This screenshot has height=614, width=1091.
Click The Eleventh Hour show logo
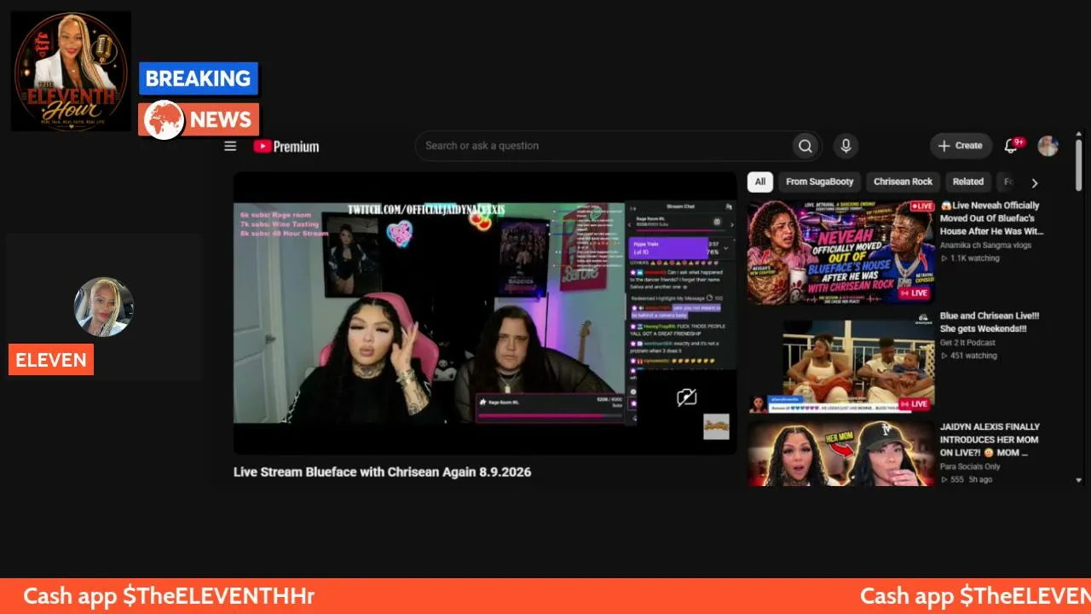71,71
